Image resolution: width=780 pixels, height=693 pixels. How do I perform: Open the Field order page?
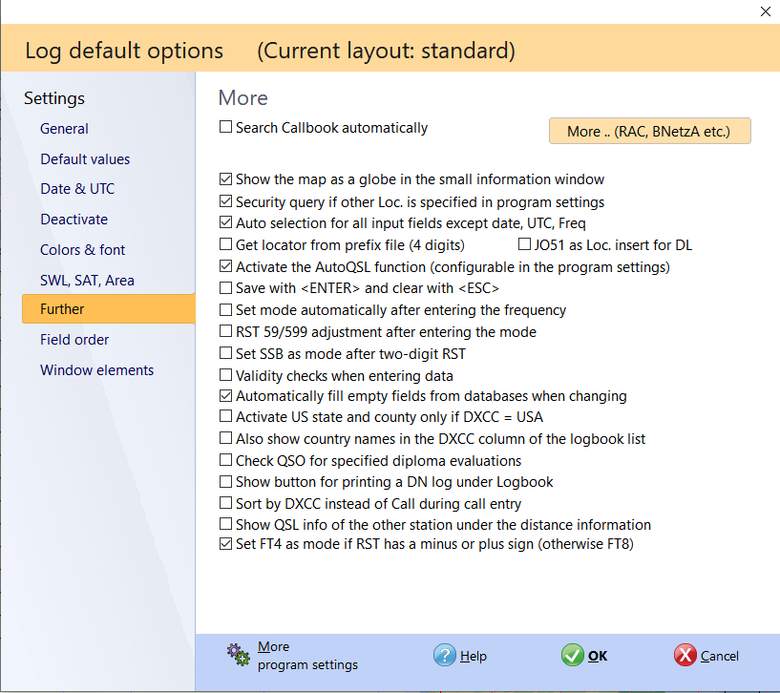74,340
